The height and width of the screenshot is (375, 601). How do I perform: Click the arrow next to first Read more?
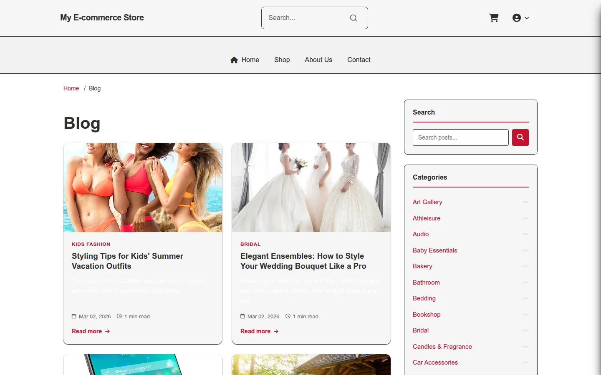[107, 331]
